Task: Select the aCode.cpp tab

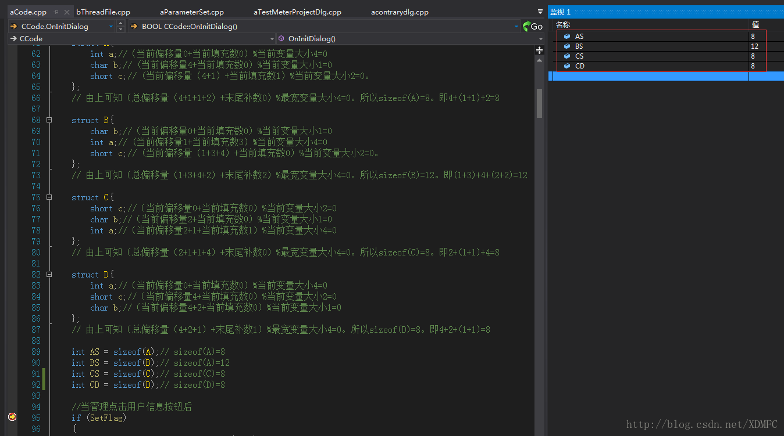Action: click(x=28, y=12)
